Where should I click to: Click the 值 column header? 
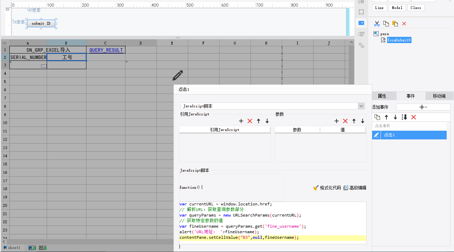[343, 130]
